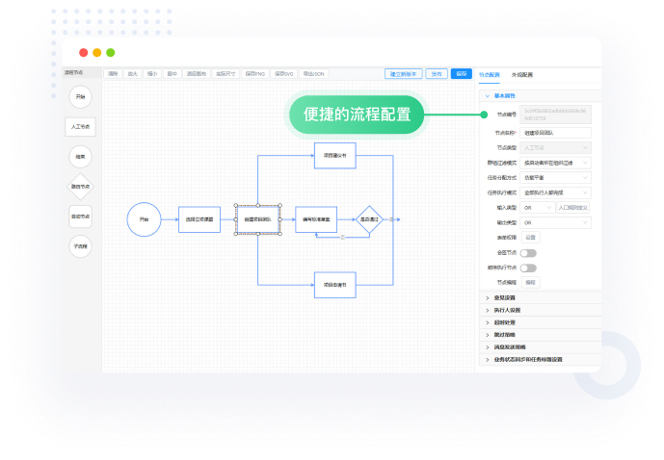Open the 任务执行模式 dropdown

(556, 192)
